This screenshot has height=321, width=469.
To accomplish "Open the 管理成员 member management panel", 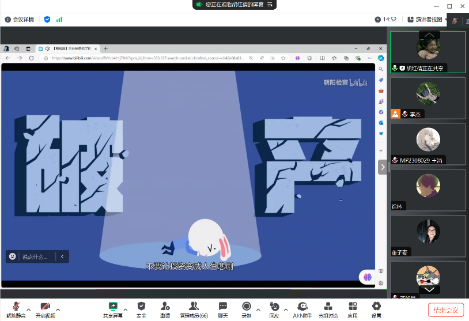I will point(194,307).
